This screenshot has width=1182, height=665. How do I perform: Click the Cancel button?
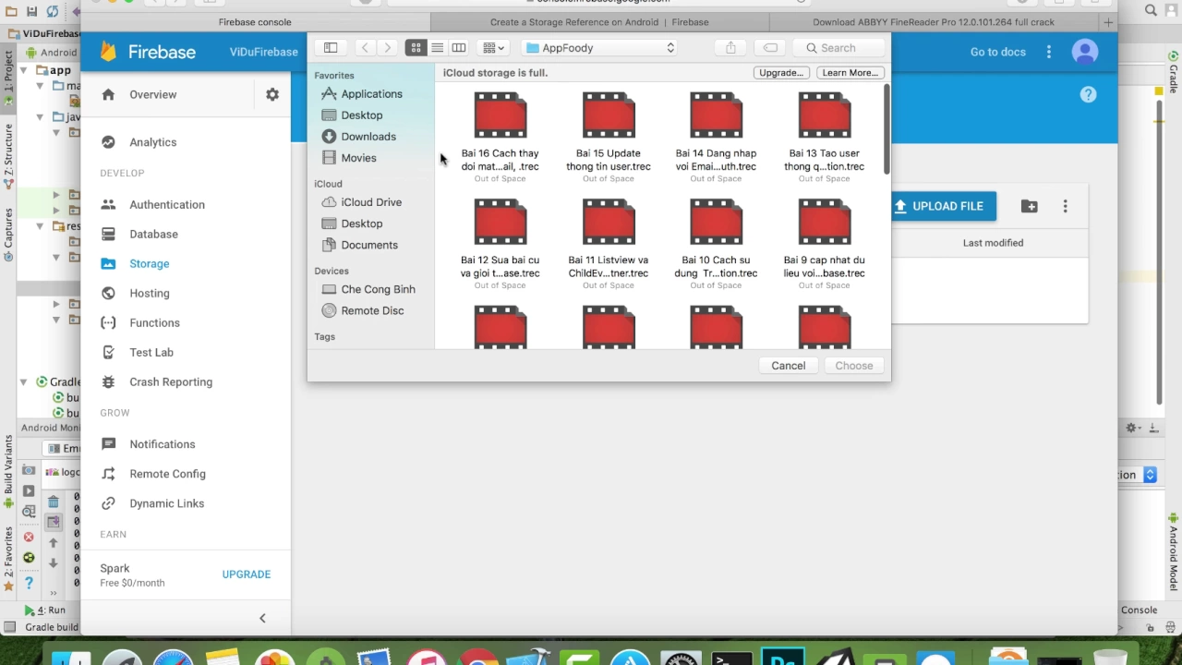pos(789,366)
